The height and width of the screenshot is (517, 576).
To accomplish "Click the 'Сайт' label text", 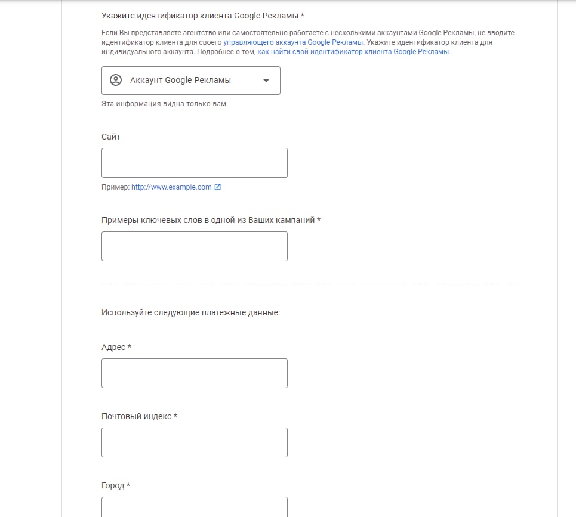I will tap(111, 137).
